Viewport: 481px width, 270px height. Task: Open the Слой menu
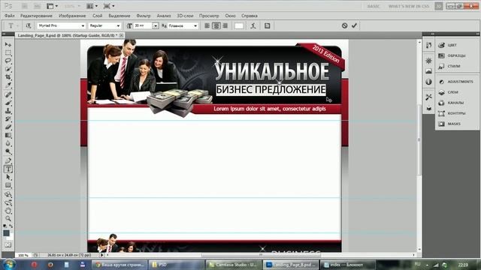coord(97,16)
